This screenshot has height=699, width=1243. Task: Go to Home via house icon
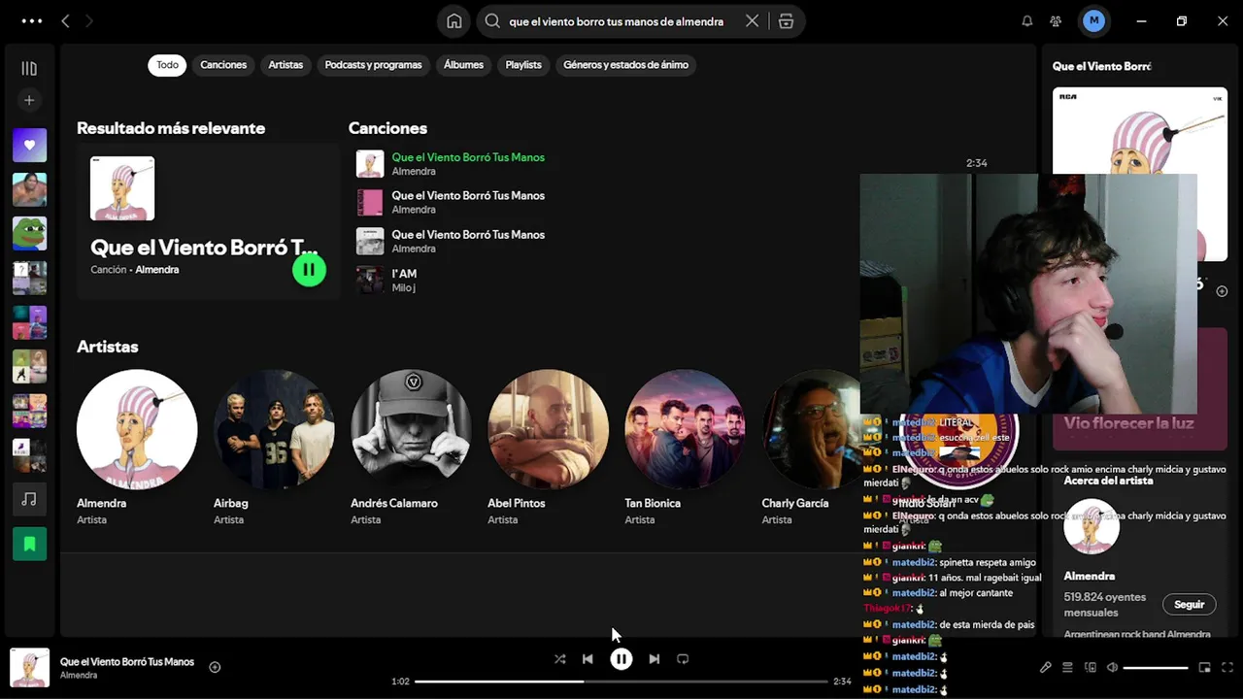(454, 21)
